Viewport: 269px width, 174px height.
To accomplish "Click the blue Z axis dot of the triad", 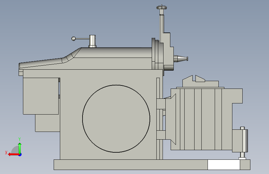I will click(x=20, y=154).
